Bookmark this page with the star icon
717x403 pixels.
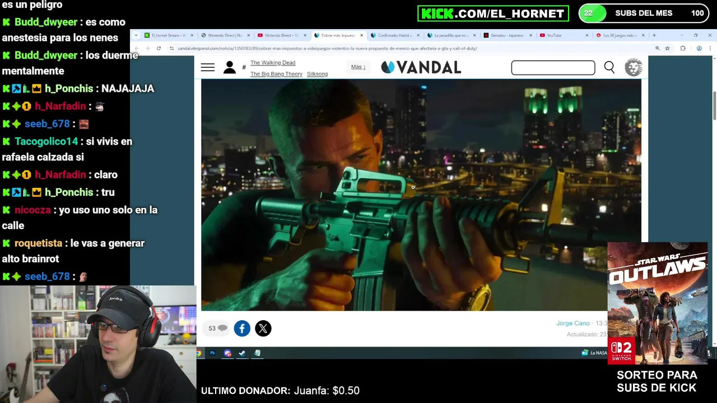[x=667, y=48]
